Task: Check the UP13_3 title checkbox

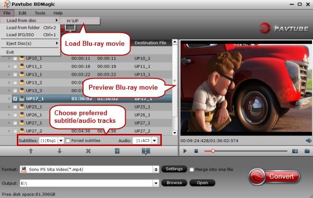Action: point(15,91)
